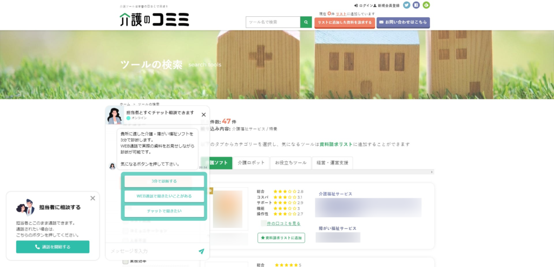This screenshot has width=554, height=267.
Task: Click 資料請求リストに追加 button
Action: tap(281, 238)
